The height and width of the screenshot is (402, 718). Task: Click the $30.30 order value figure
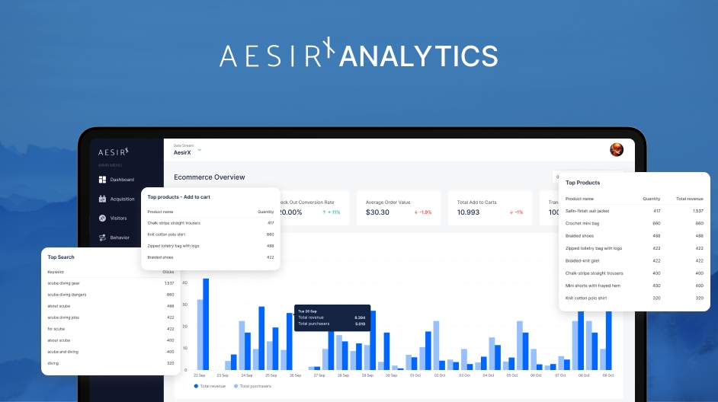point(377,212)
